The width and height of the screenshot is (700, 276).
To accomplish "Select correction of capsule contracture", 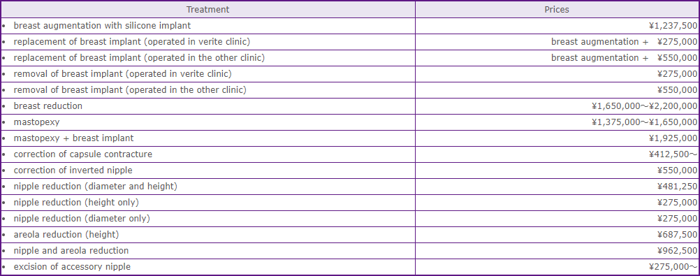I will pos(83,154).
